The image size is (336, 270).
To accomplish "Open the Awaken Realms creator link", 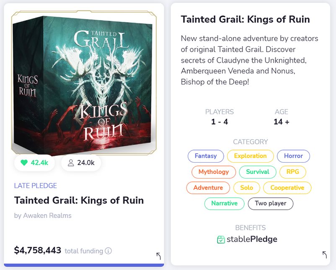I will click(47, 216).
